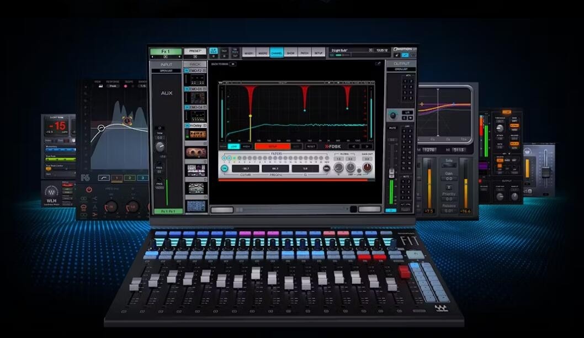Select the yellow notch filter marker on graph

[250, 116]
